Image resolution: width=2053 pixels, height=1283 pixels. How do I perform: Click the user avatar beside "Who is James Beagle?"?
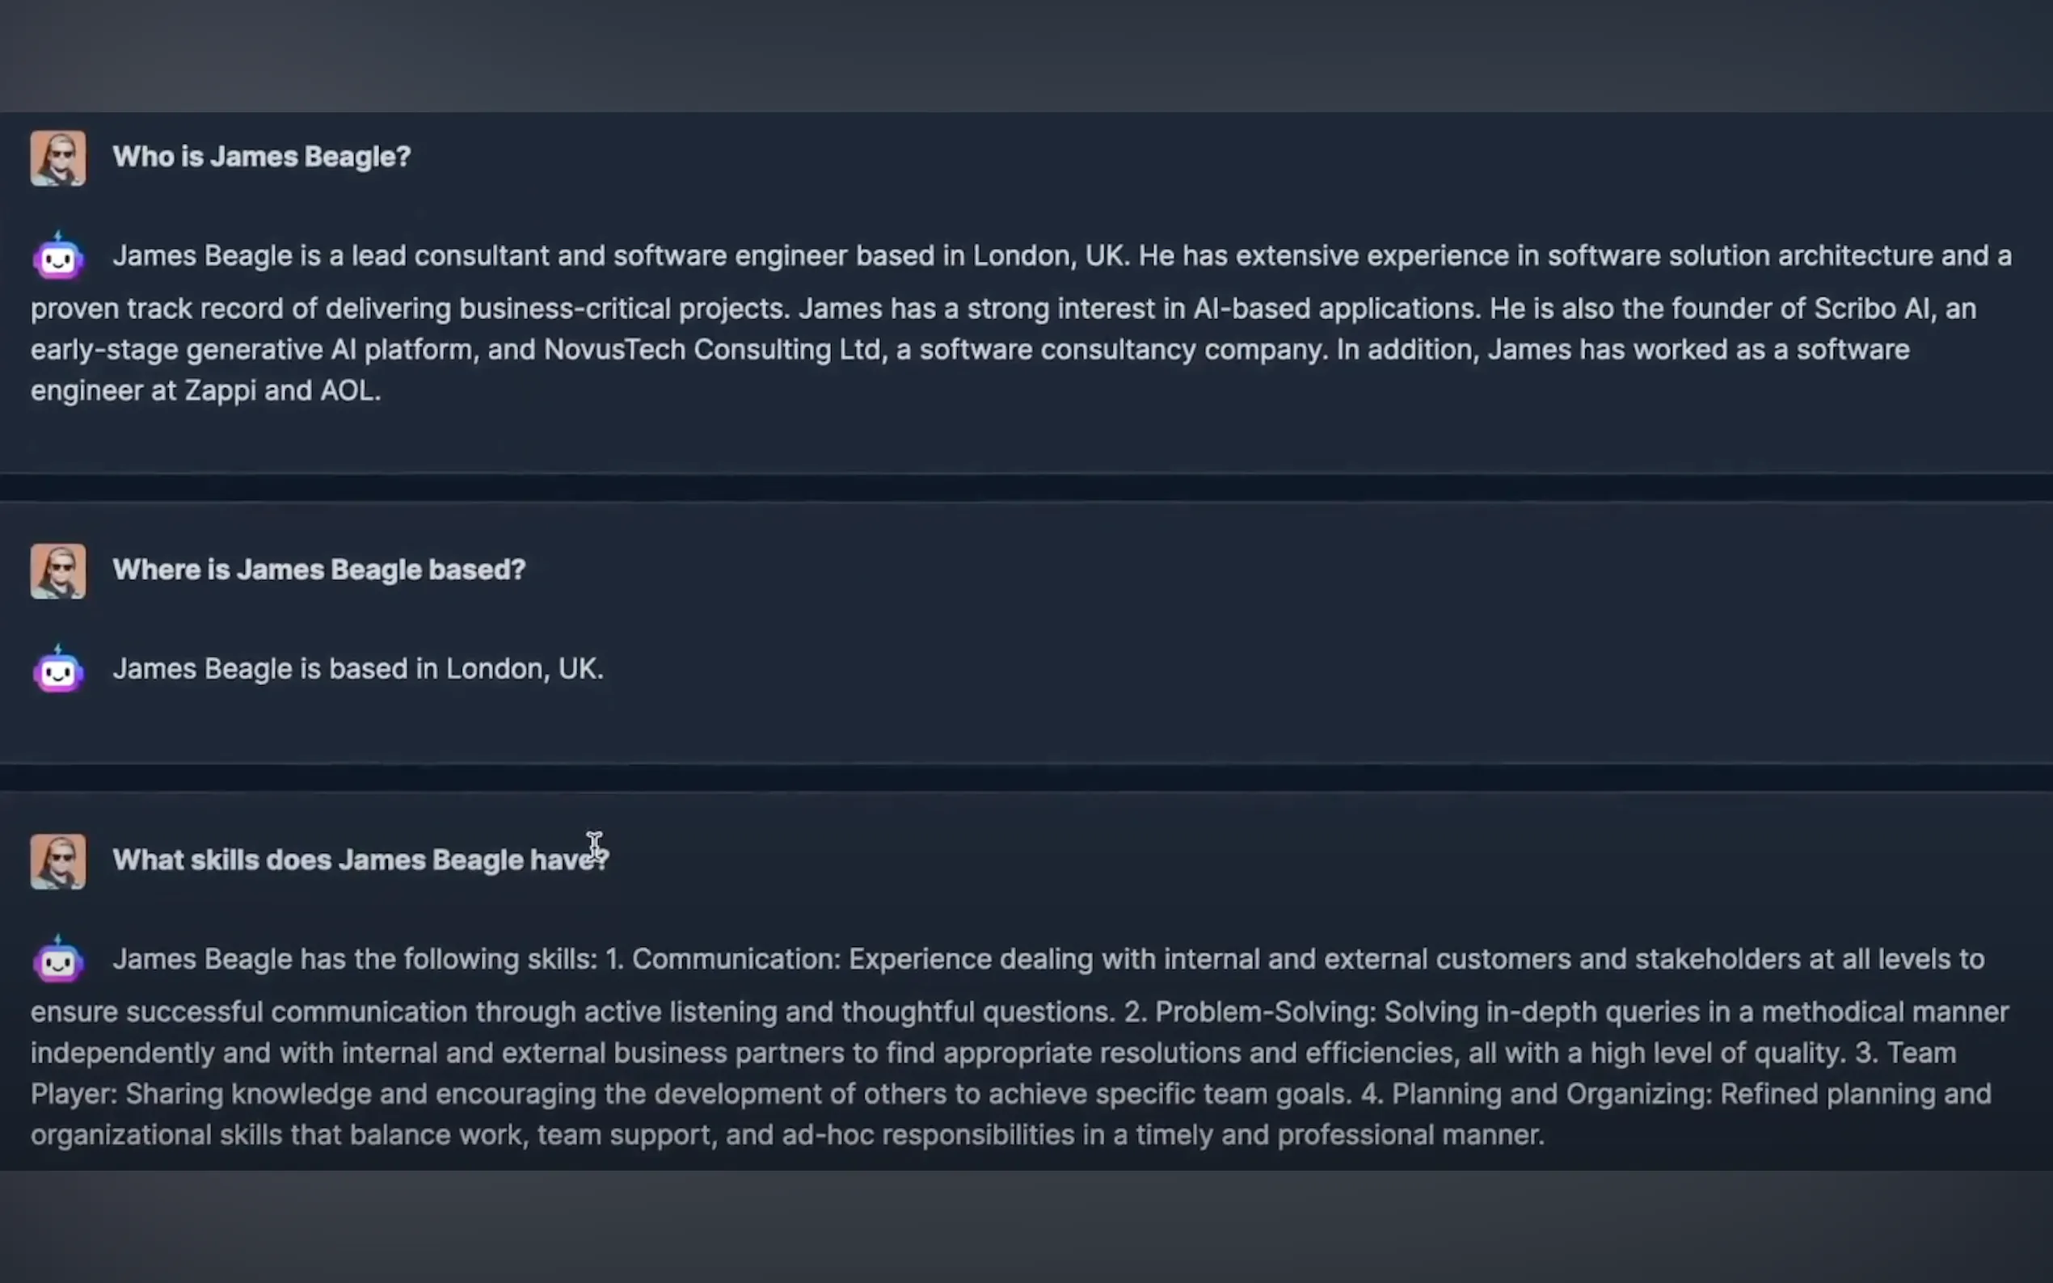coord(57,158)
